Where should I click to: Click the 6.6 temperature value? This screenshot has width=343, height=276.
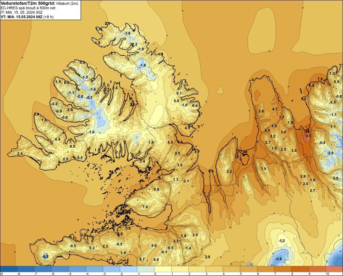click(180, 142)
